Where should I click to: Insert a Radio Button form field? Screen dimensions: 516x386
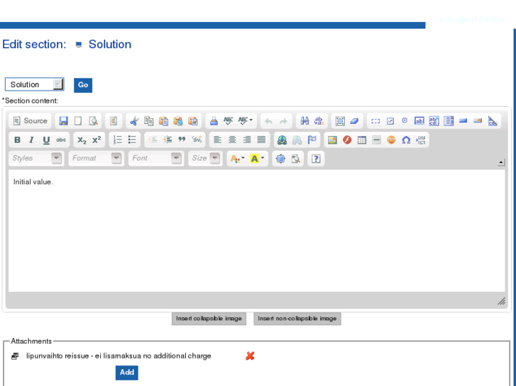pyautogui.click(x=405, y=120)
